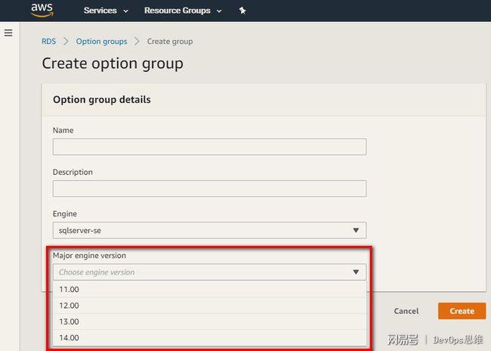Viewport: 491px width, 351px height.
Task: Collapse the Major engine version dropdown
Action: pos(209,272)
